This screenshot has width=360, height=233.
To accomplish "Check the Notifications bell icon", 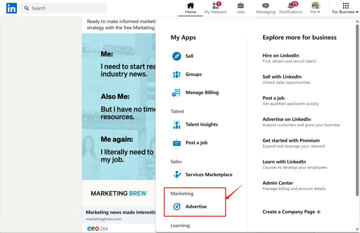I will pyautogui.click(x=290, y=6).
